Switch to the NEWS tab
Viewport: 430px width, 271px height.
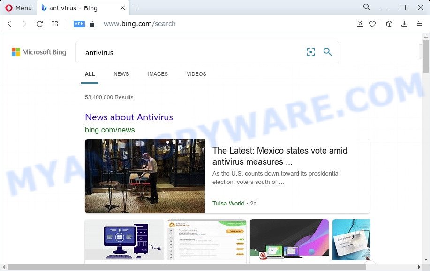[121, 74]
